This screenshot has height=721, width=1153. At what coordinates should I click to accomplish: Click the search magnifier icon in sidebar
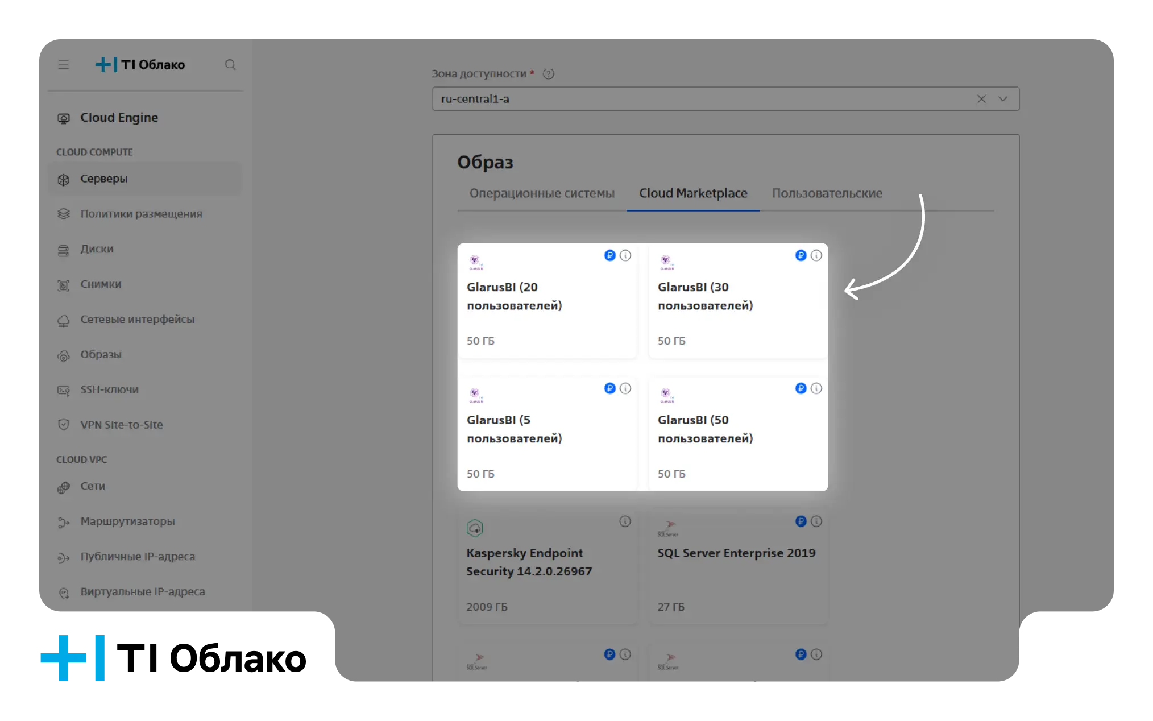tap(230, 65)
